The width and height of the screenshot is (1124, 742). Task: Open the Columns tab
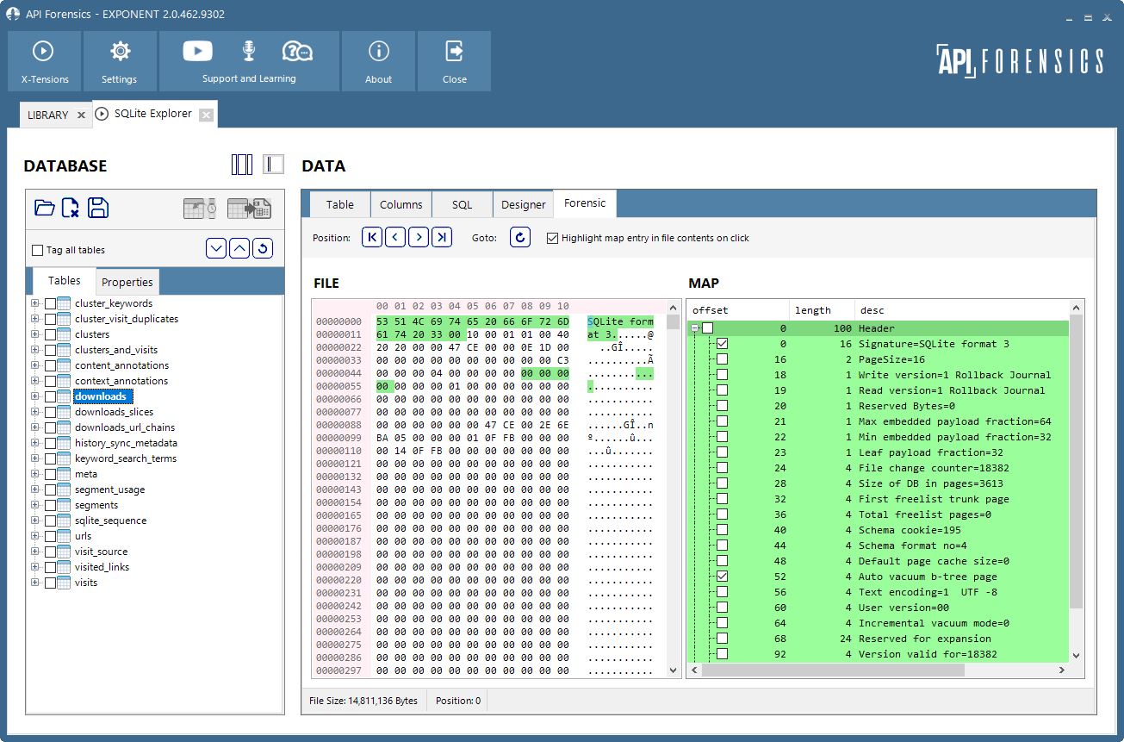(401, 204)
